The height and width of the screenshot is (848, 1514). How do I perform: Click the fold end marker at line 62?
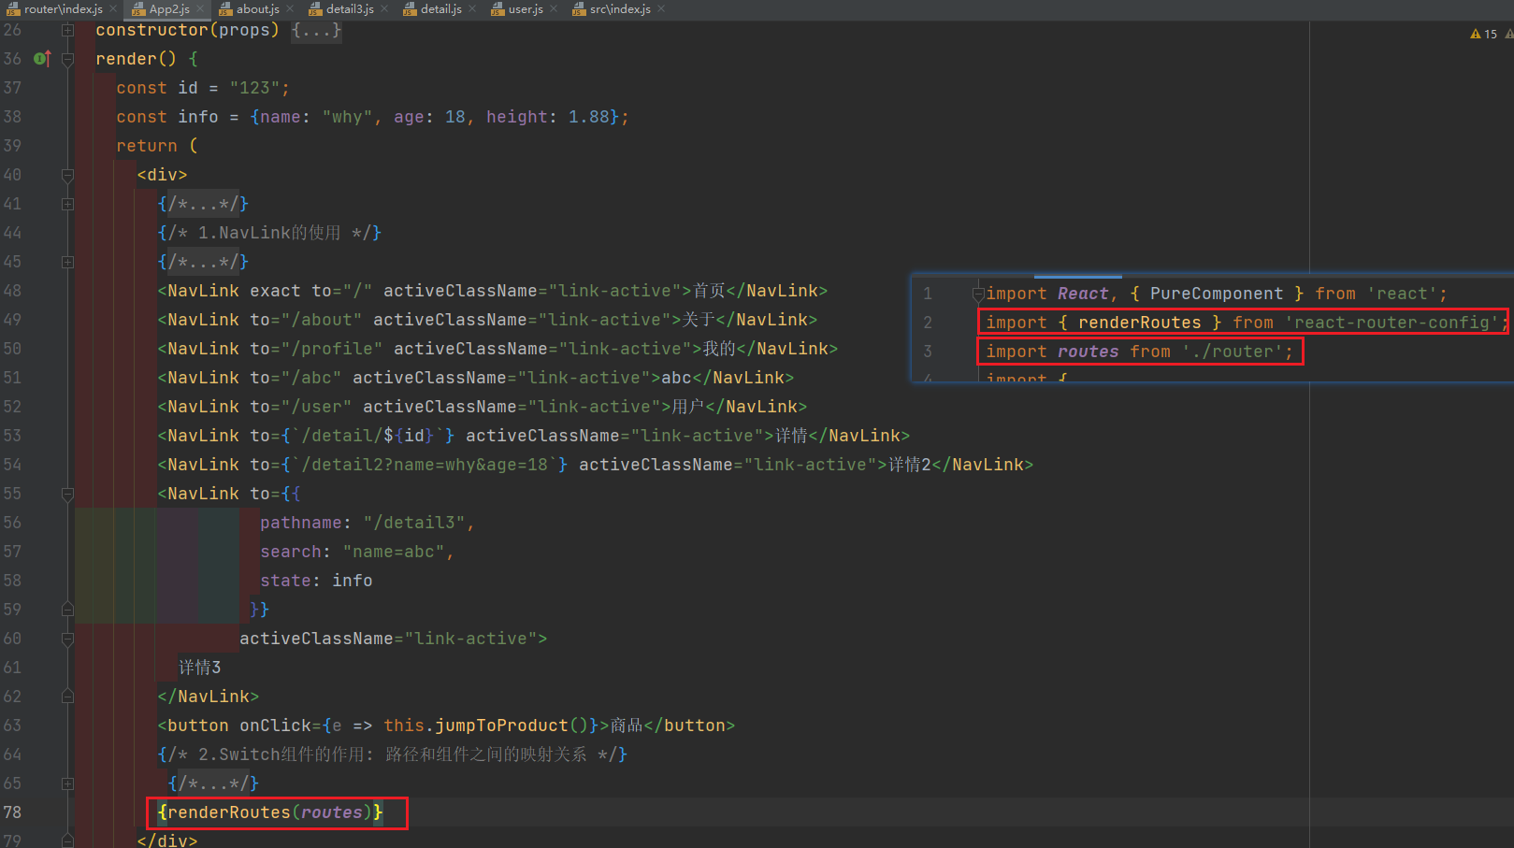(x=67, y=697)
